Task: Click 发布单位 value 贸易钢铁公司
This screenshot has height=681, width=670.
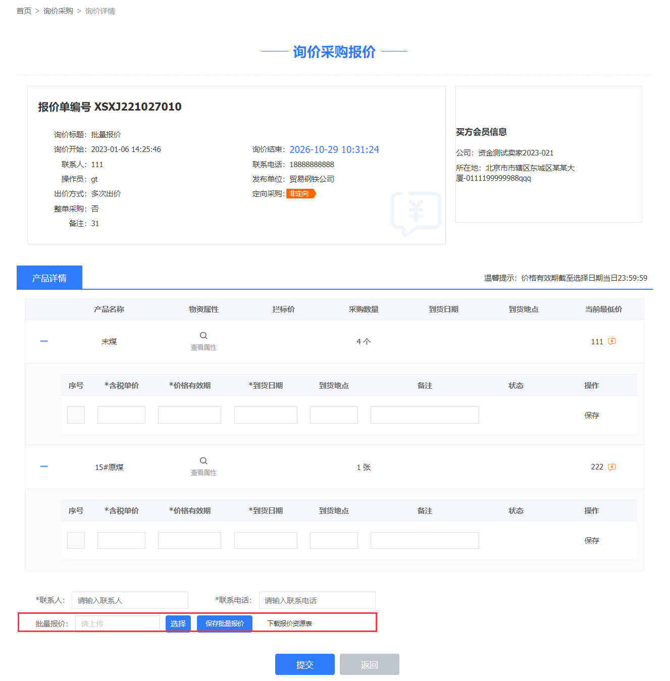Action: coord(312,179)
